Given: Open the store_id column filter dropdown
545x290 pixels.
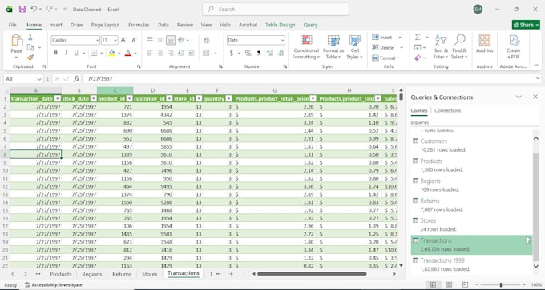Looking at the screenshot, I should (x=199, y=99).
